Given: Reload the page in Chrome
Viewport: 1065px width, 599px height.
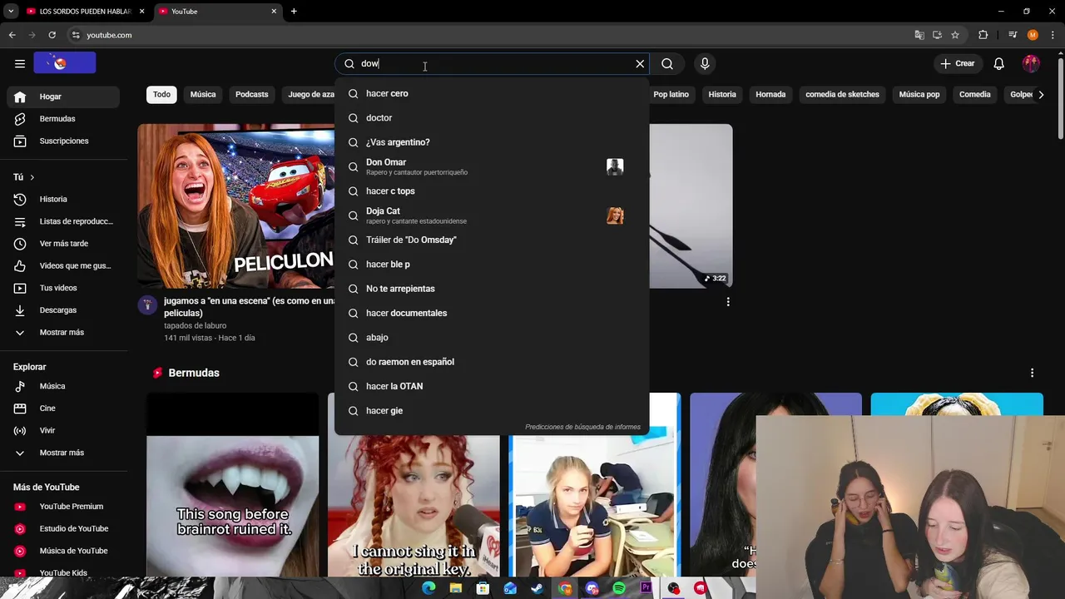Looking at the screenshot, I should point(52,35).
